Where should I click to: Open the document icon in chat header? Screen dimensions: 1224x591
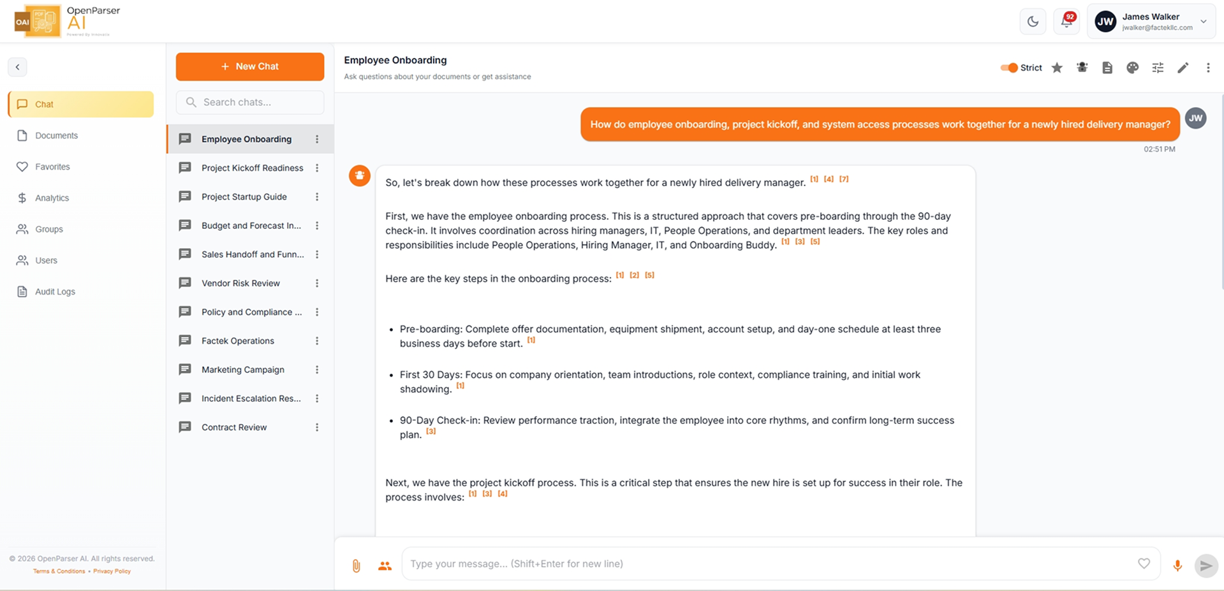(x=1107, y=68)
